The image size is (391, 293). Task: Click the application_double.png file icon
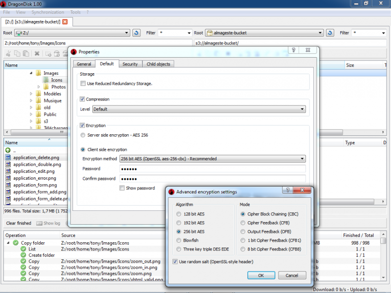(8, 164)
